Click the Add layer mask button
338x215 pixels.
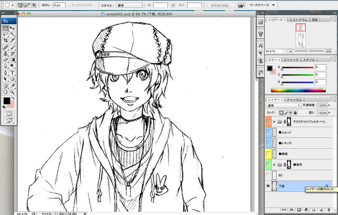pyautogui.click(x=299, y=209)
